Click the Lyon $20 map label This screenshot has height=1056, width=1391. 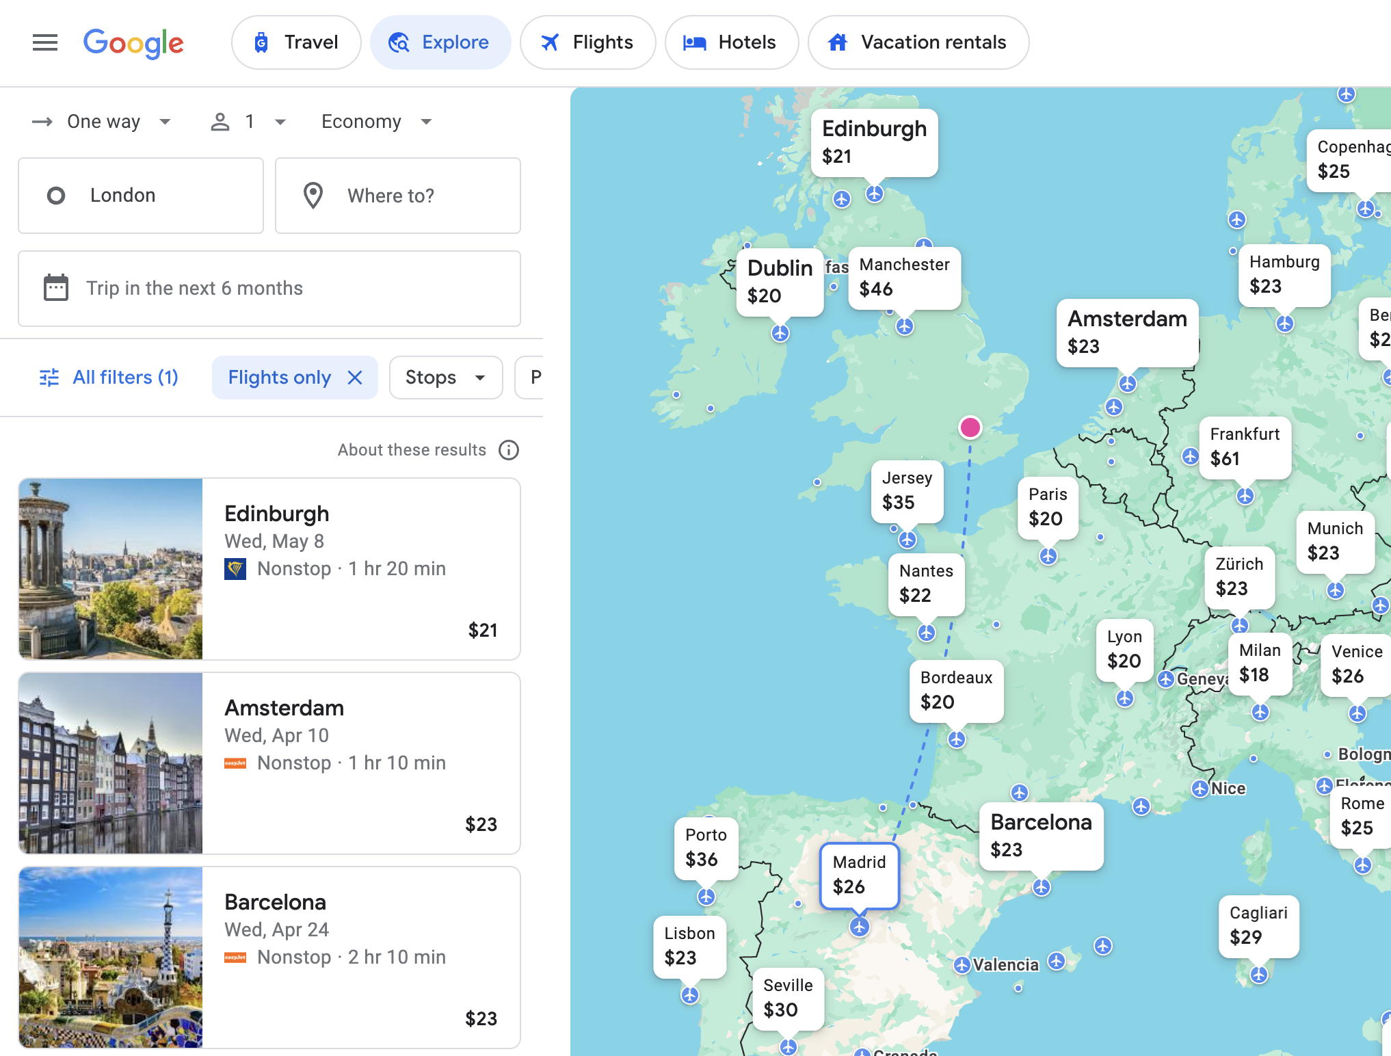1124,650
